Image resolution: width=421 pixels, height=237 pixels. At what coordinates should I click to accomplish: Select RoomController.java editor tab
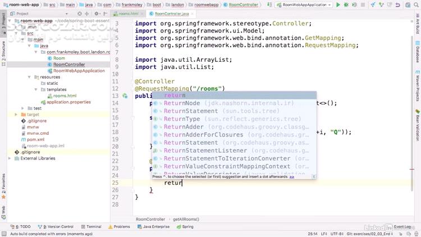[172, 13]
